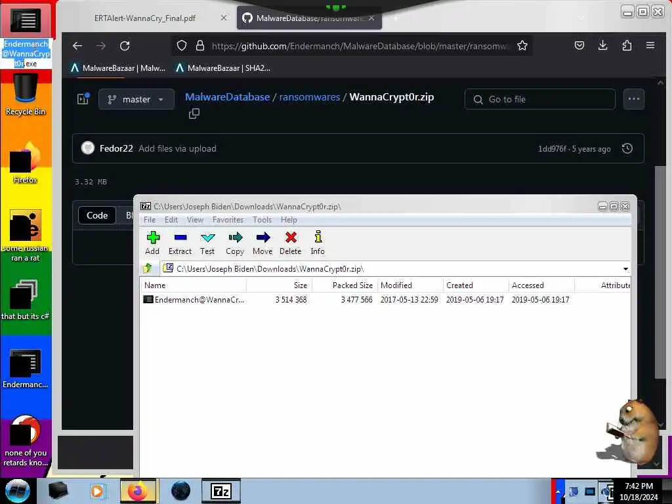Viewport: 672px width, 504px height.
Task: Select the Copy tool in 7-Zip
Action: [x=235, y=243]
